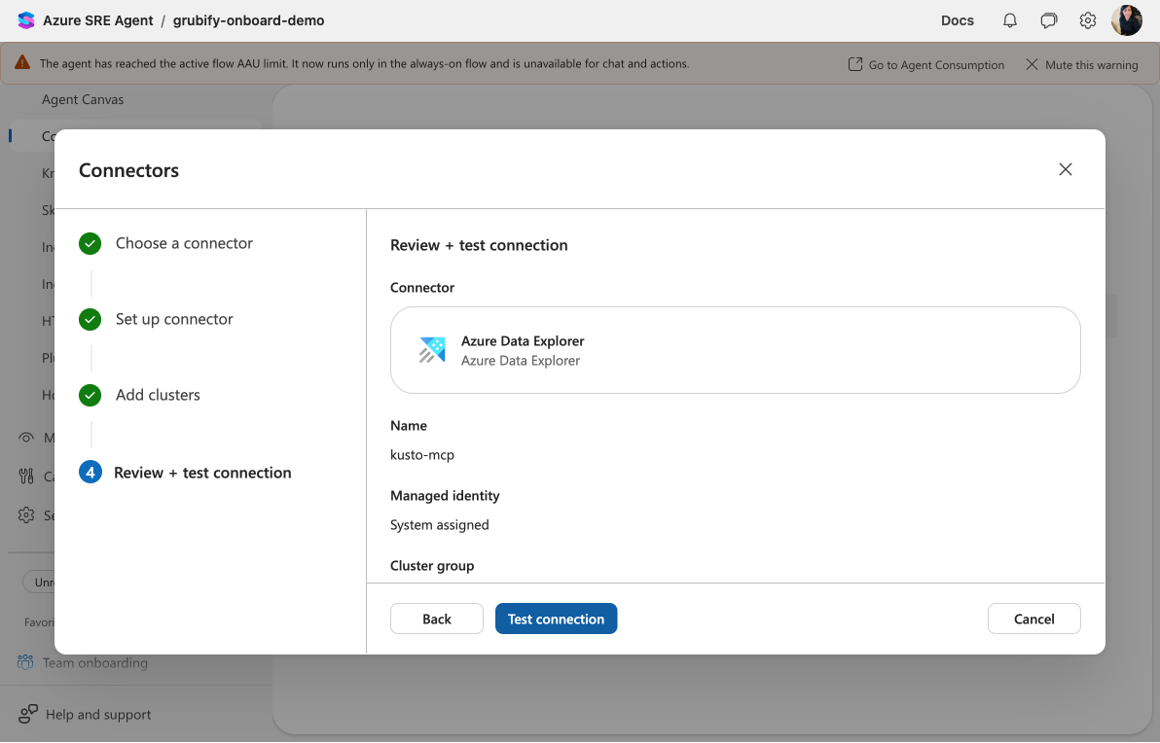The width and height of the screenshot is (1160, 743).
Task: Cancel the connector setup
Action: tap(1034, 619)
